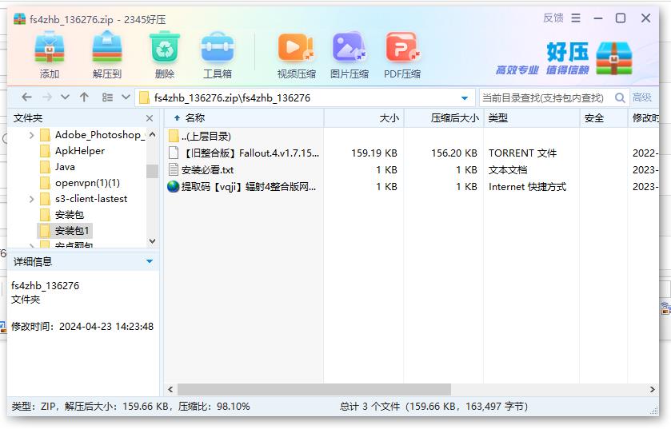This screenshot has height=429, width=671.
Task: Open view mode dropdown arrow
Action: click(x=126, y=97)
